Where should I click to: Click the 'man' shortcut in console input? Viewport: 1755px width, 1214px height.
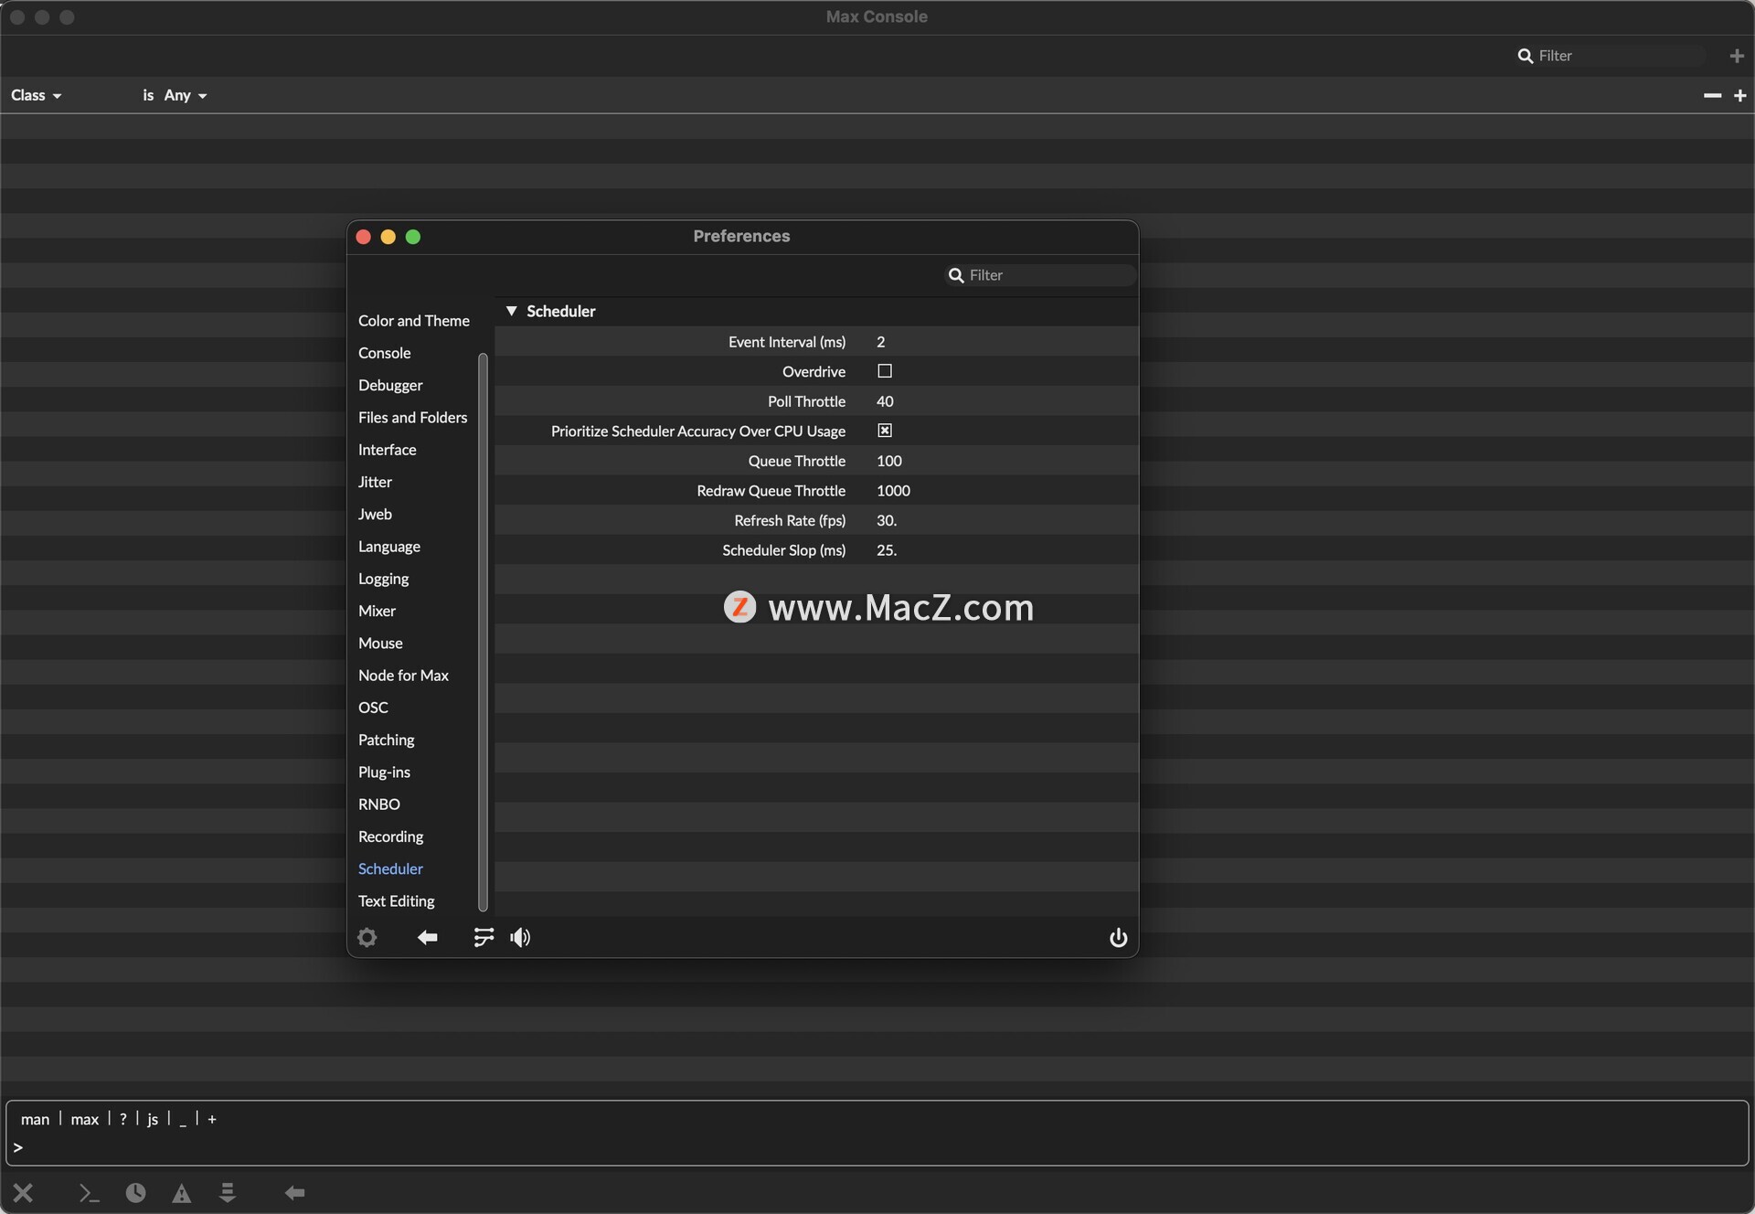pyautogui.click(x=35, y=1119)
